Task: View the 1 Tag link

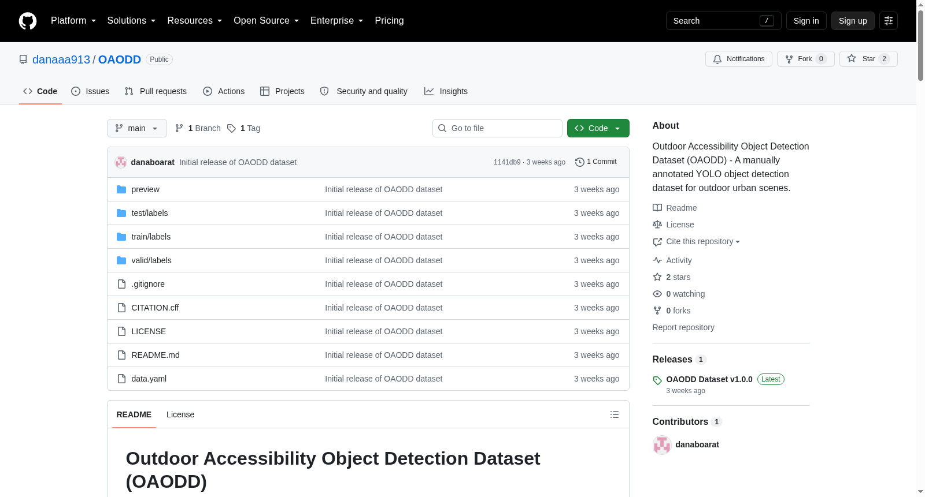Action: coord(243,128)
